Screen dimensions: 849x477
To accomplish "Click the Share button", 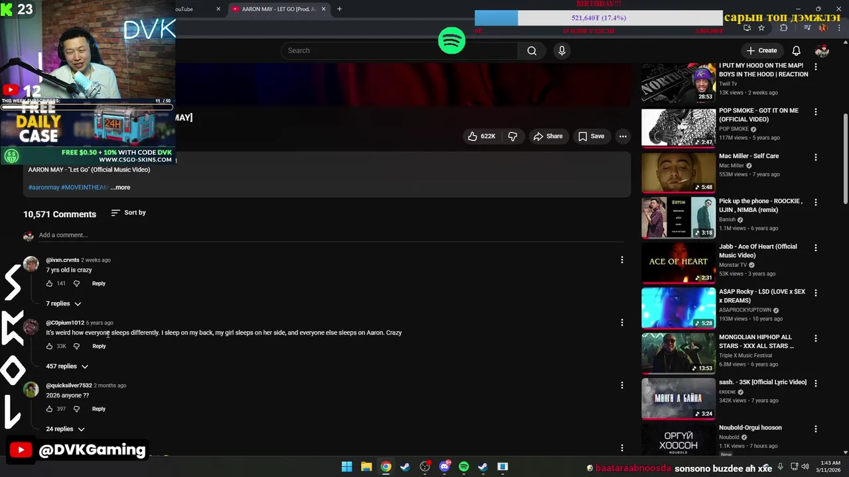I will 548,136.
